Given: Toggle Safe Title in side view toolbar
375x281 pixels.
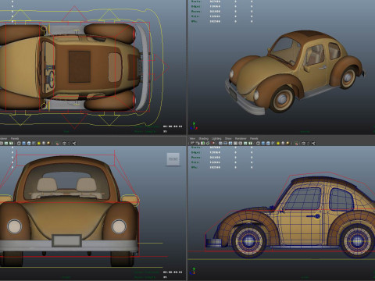Looking at the screenshot, I should pyautogui.click(x=250, y=144).
